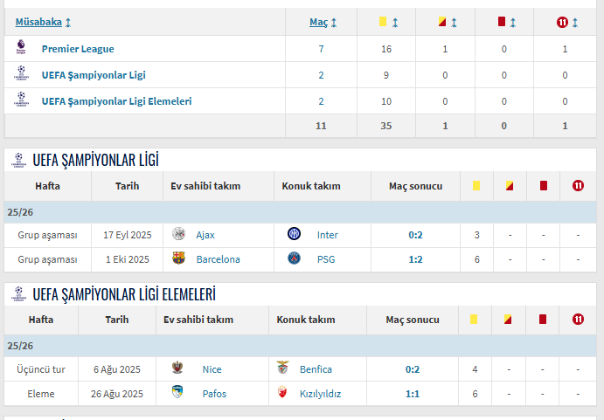Click Premier League match count 7
604x420 pixels.
321,49
